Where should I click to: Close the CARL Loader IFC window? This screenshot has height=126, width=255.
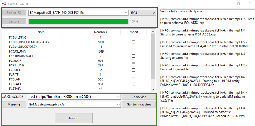pyautogui.click(x=250, y=4)
